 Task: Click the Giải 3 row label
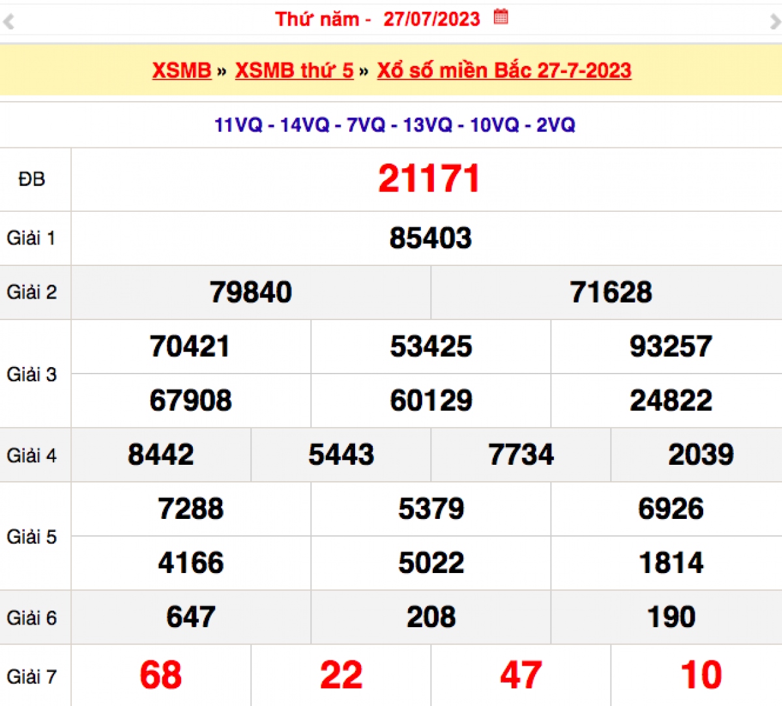pyautogui.click(x=31, y=374)
